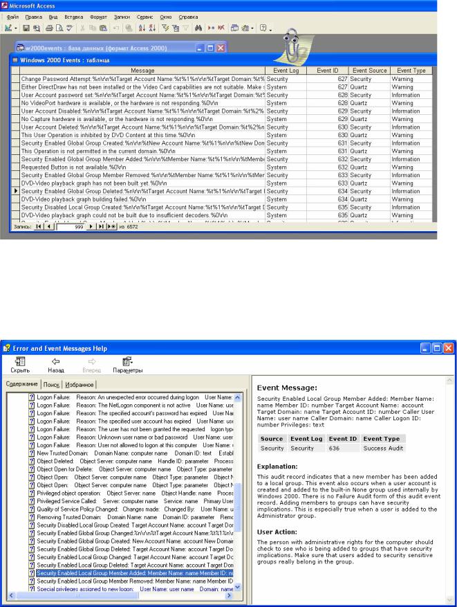Select 'Privileged Service Called' help topic
Screen dimensions: 457x607
[135, 501]
